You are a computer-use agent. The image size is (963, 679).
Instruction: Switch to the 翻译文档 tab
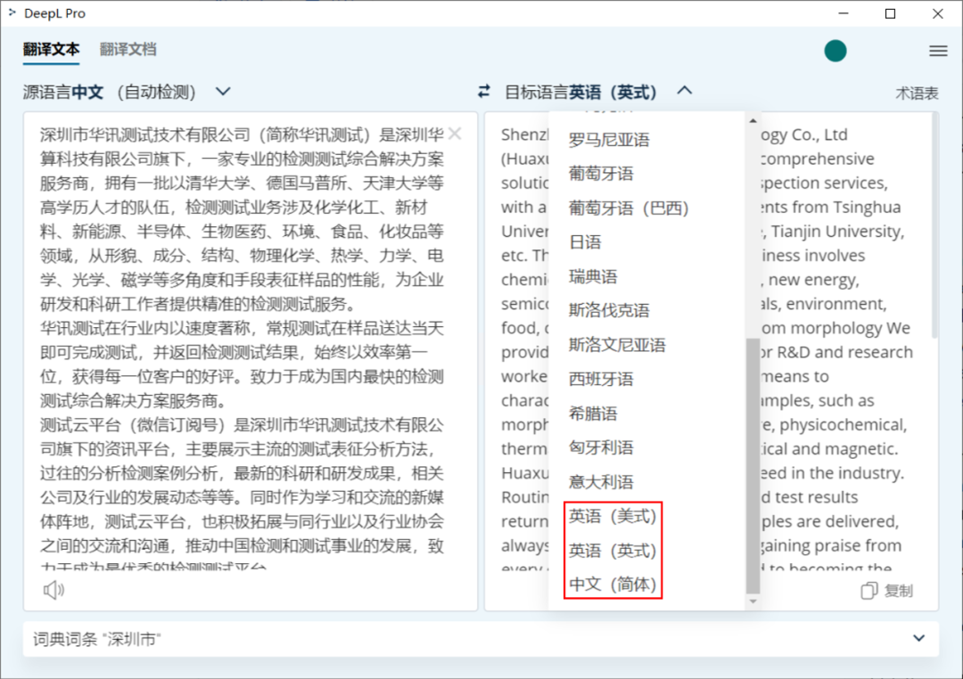[x=128, y=49]
